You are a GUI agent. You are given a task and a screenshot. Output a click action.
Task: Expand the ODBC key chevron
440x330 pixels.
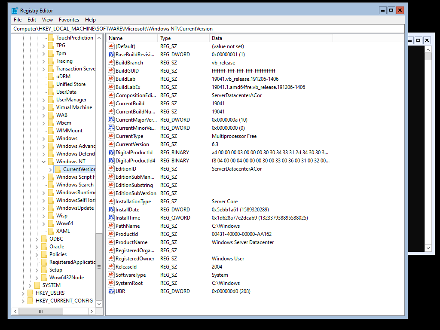pos(37,239)
